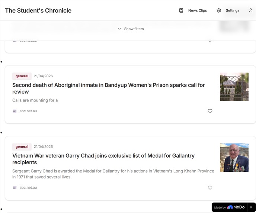Click the Bandyup Women's Prison thumbnail
Image resolution: width=256 pixels, height=213 pixels.
point(234,87)
